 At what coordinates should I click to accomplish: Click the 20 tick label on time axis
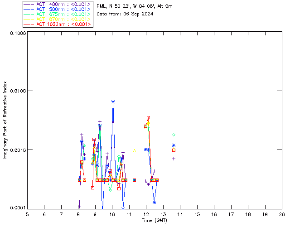(281, 214)
